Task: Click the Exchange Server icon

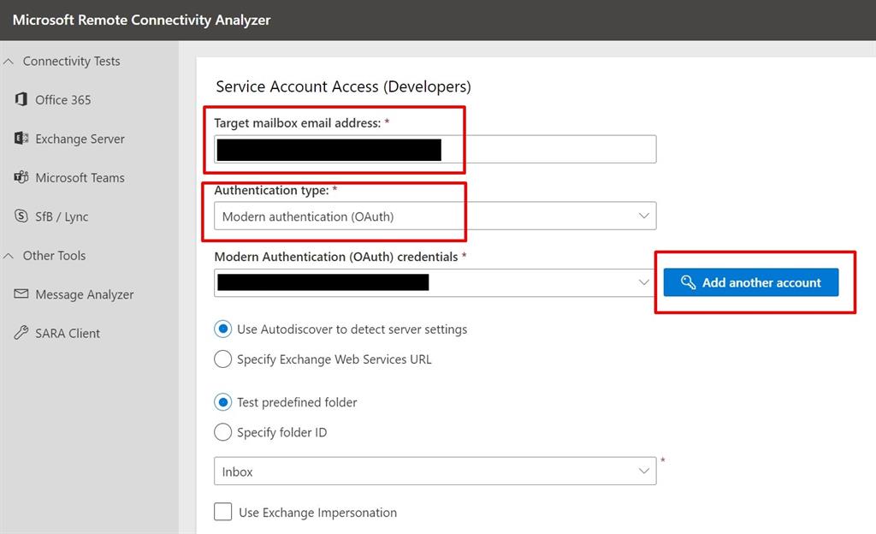Action: (21, 139)
